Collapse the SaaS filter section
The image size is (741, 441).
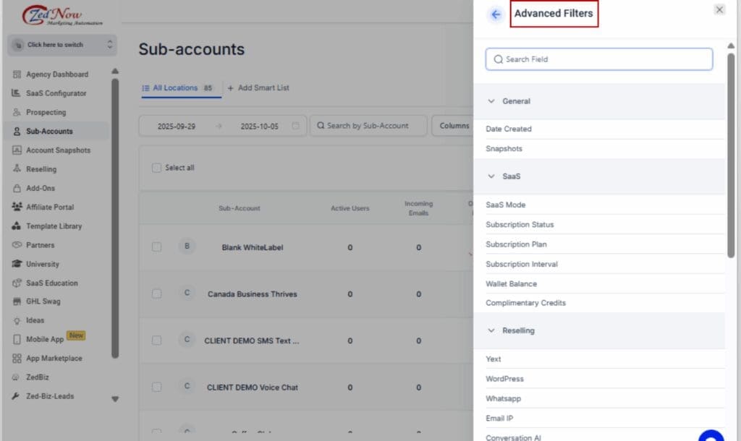pyautogui.click(x=491, y=176)
